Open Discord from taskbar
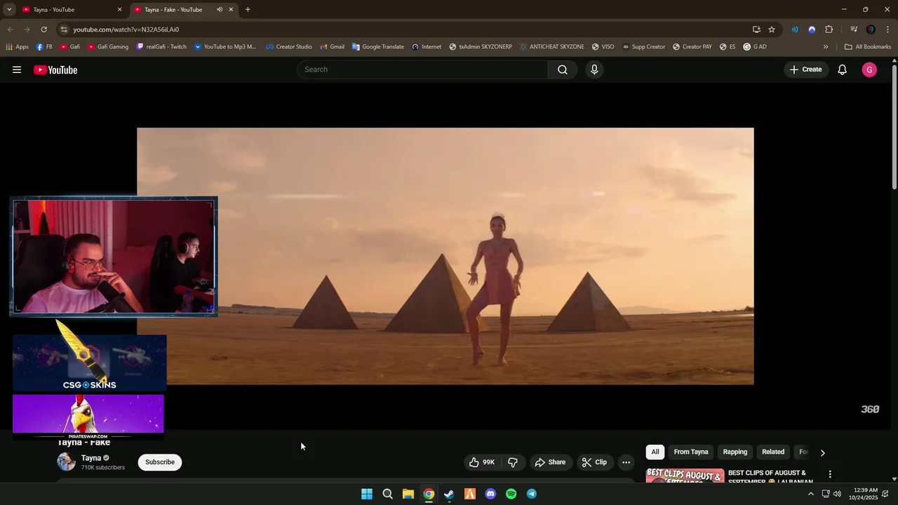 click(x=490, y=494)
